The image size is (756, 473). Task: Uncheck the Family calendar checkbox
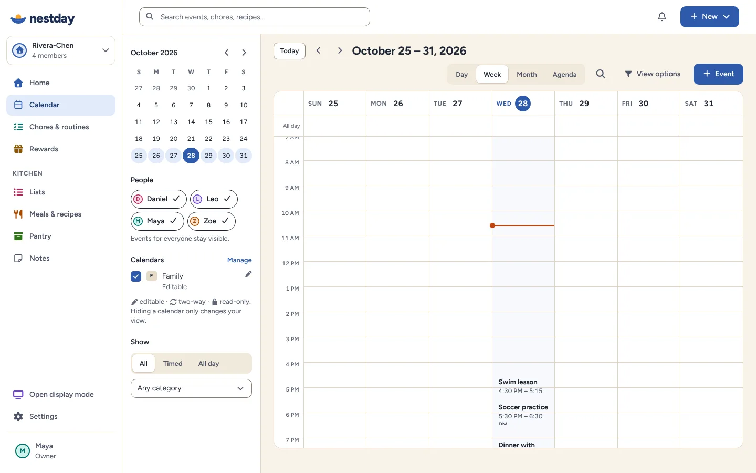136,276
